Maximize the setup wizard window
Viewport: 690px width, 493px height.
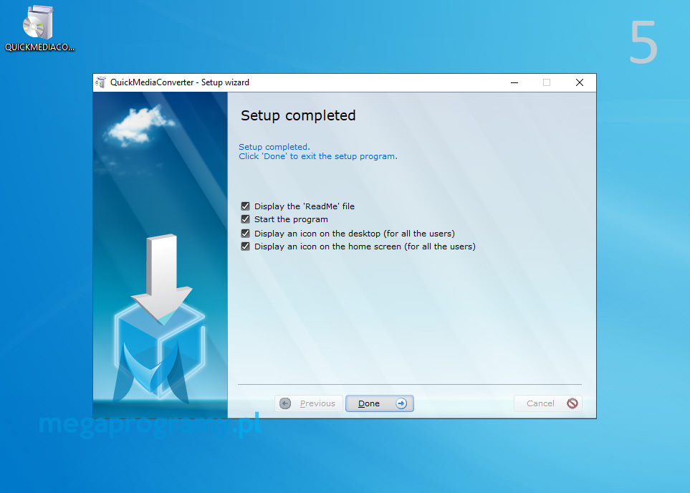[547, 82]
